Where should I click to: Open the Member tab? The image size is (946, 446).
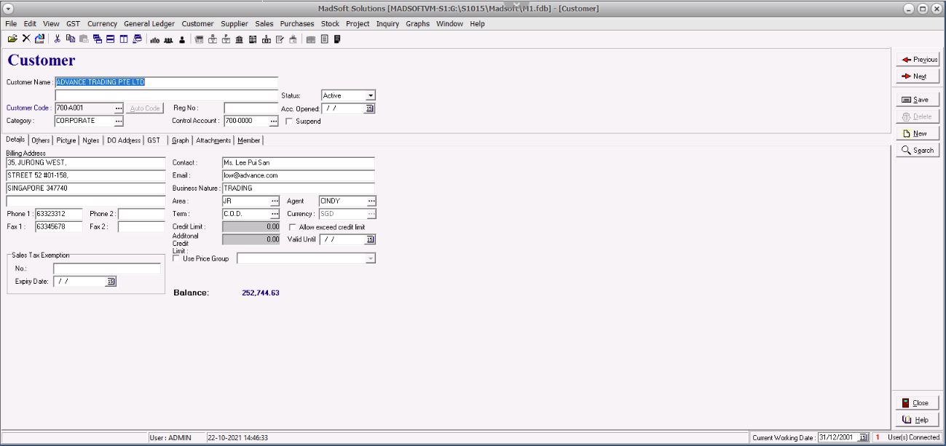coord(248,140)
